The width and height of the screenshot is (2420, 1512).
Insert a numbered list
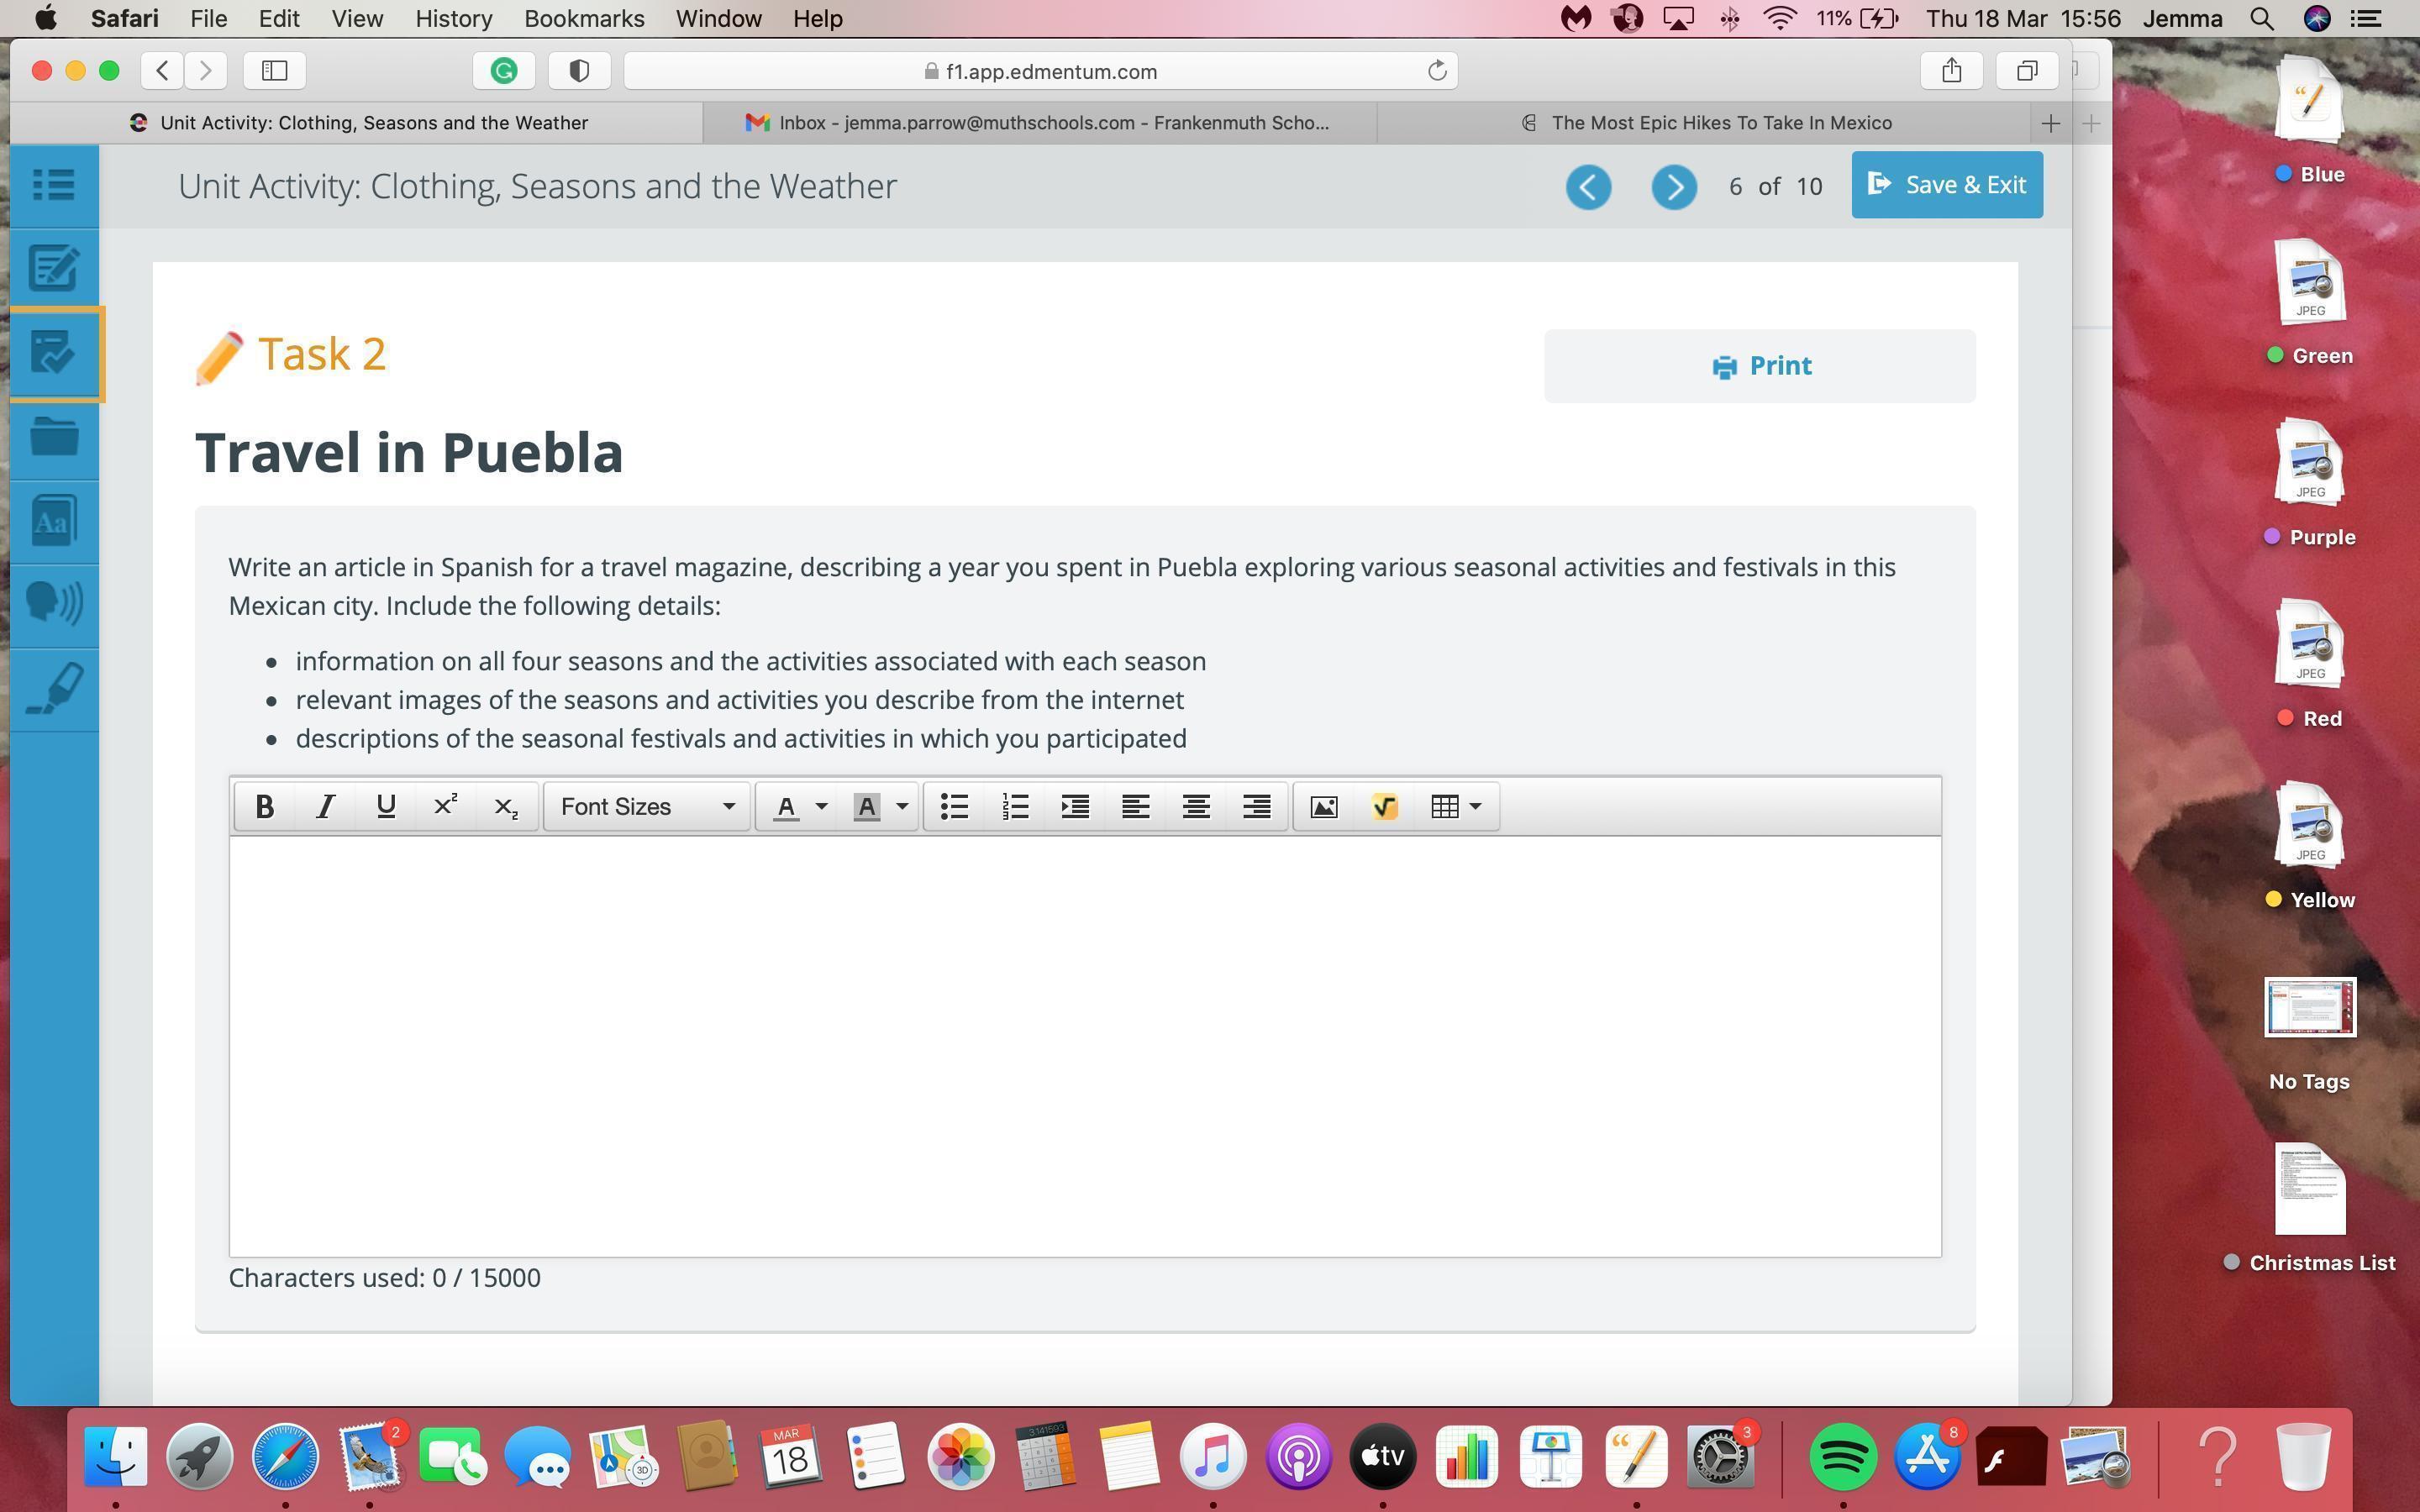point(1015,807)
